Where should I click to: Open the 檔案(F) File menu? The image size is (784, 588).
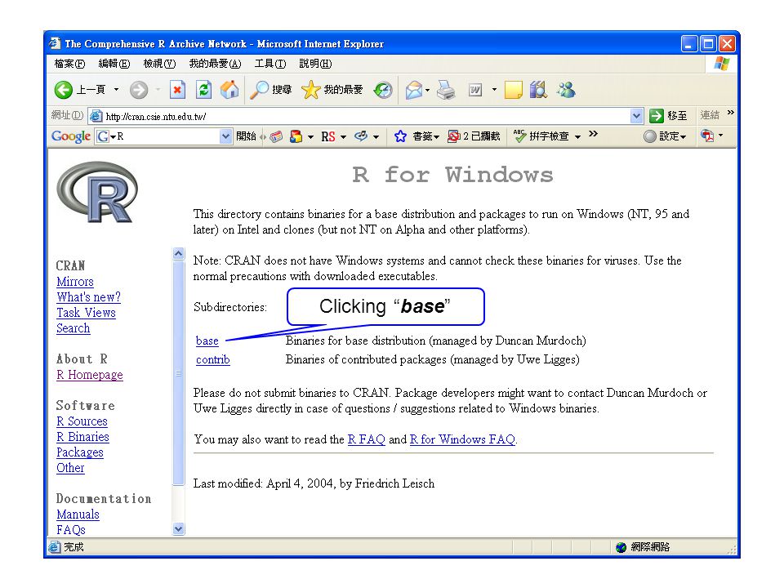pos(69,64)
